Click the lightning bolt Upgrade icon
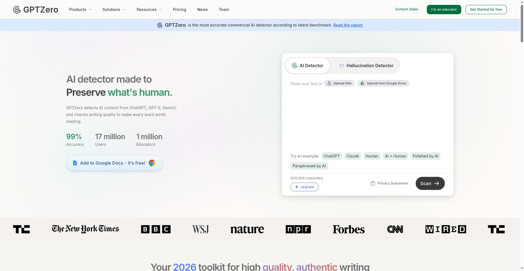Image resolution: width=524 pixels, height=271 pixels. click(x=297, y=187)
